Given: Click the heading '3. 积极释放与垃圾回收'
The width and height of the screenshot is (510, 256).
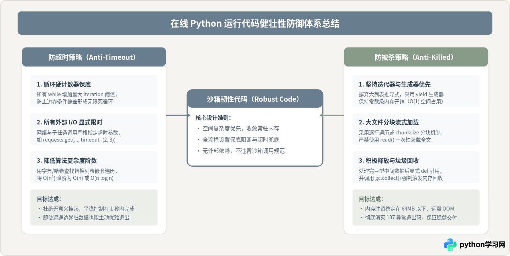Looking at the screenshot, I should coord(388,161).
